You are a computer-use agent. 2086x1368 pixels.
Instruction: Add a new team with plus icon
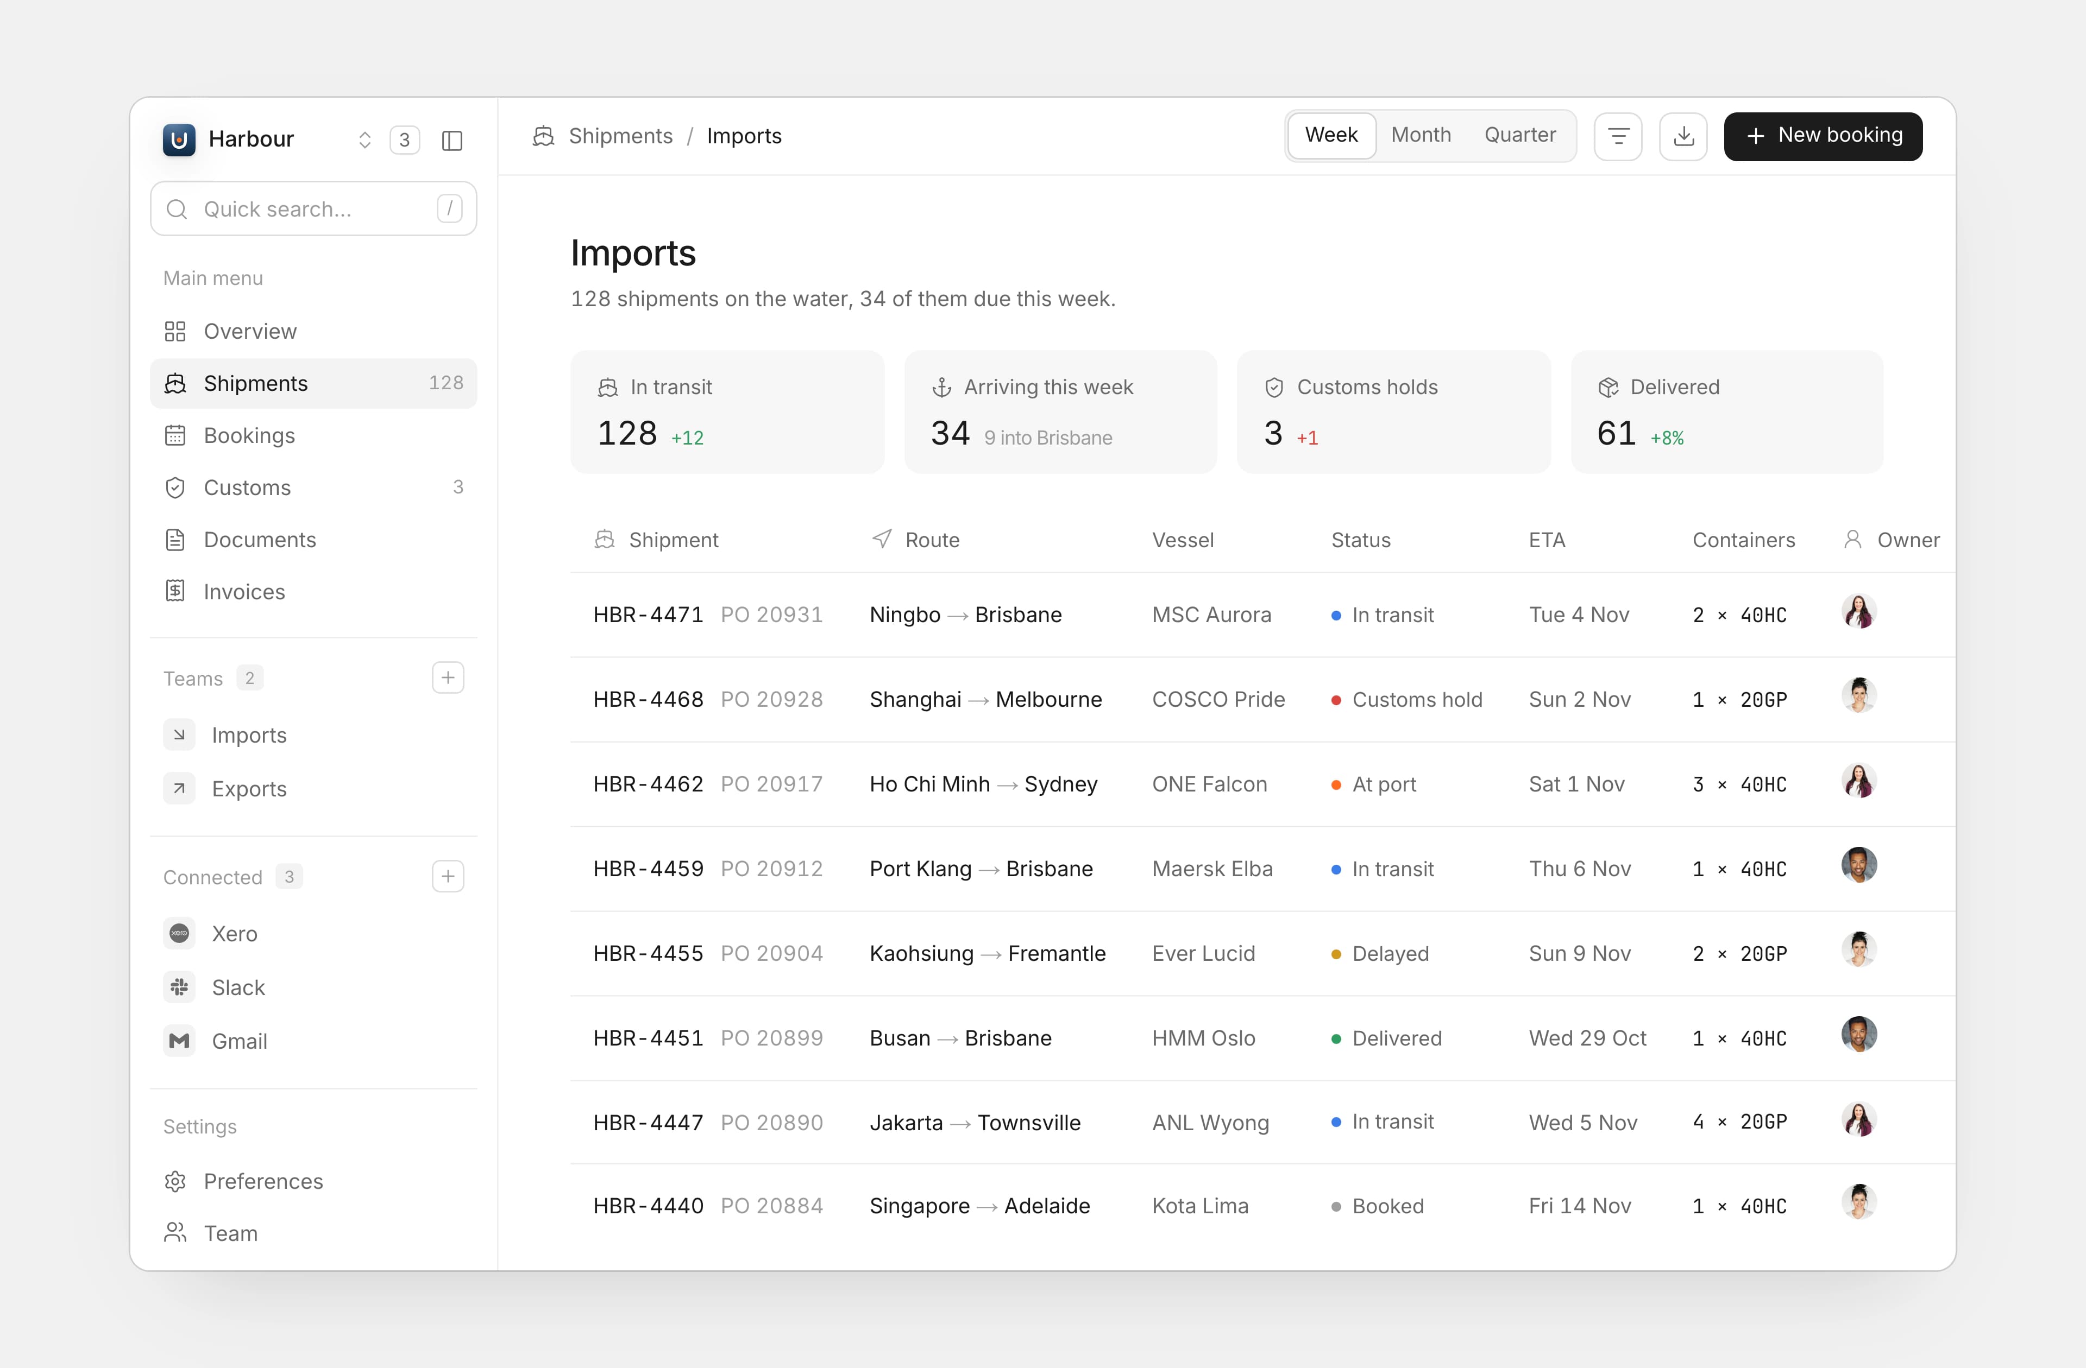tap(448, 678)
